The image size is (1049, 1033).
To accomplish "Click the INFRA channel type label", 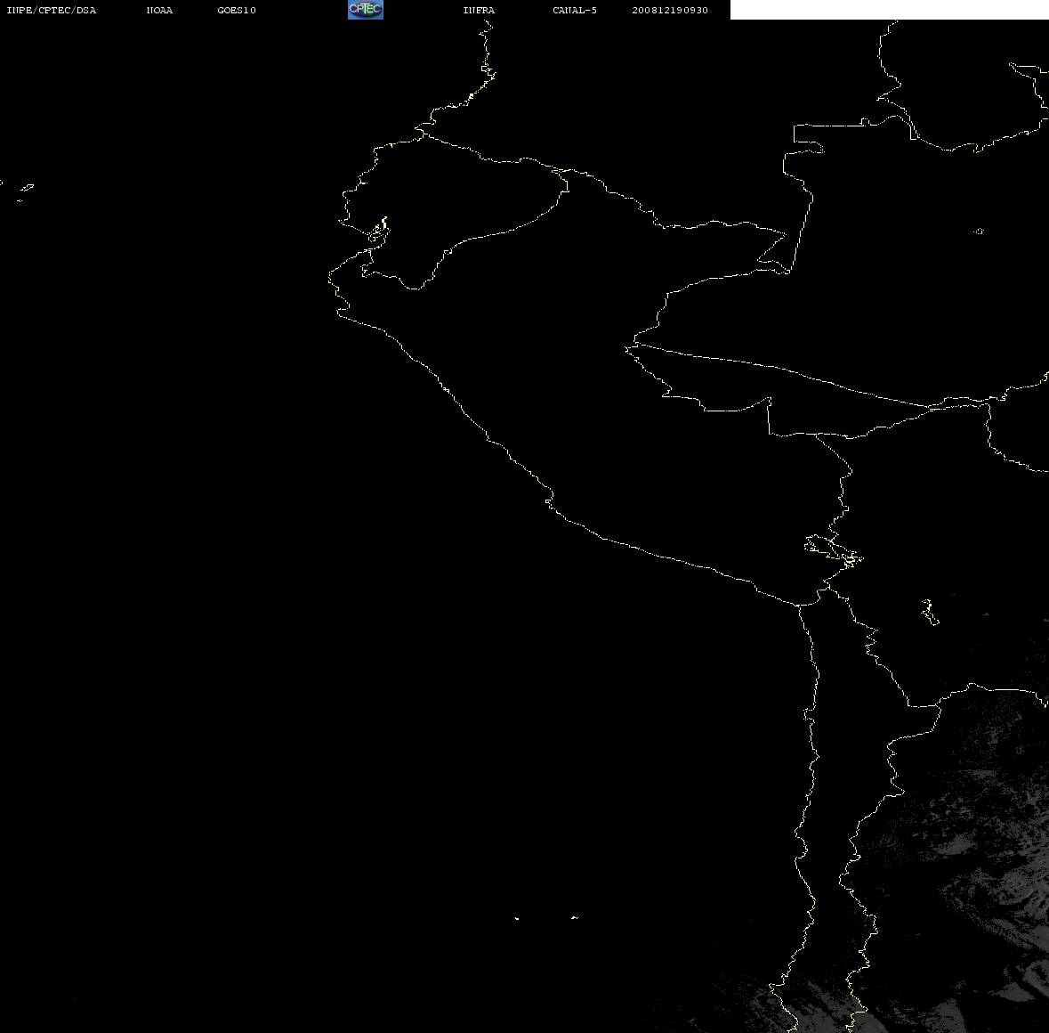I will (479, 10).
